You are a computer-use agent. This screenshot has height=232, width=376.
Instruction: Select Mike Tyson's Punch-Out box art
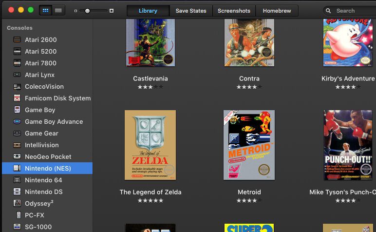pyautogui.click(x=348, y=145)
